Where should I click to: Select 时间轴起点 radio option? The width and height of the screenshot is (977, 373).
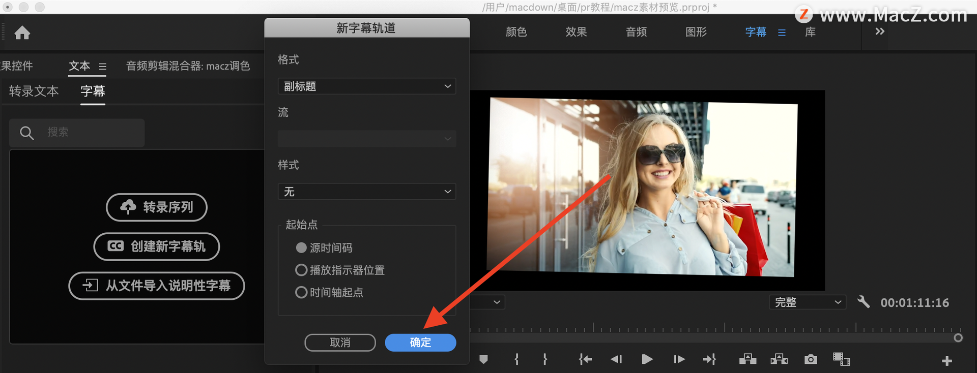(x=301, y=292)
